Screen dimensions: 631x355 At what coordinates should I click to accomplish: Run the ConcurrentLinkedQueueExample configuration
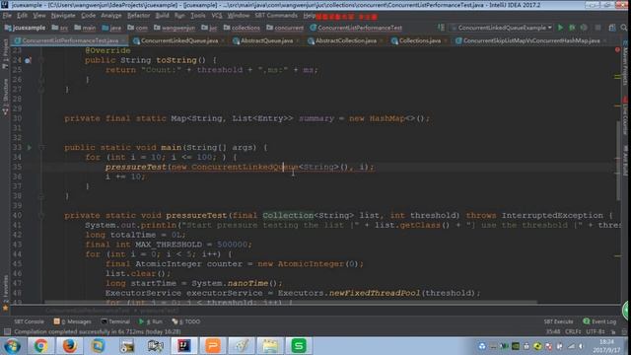(x=560, y=28)
